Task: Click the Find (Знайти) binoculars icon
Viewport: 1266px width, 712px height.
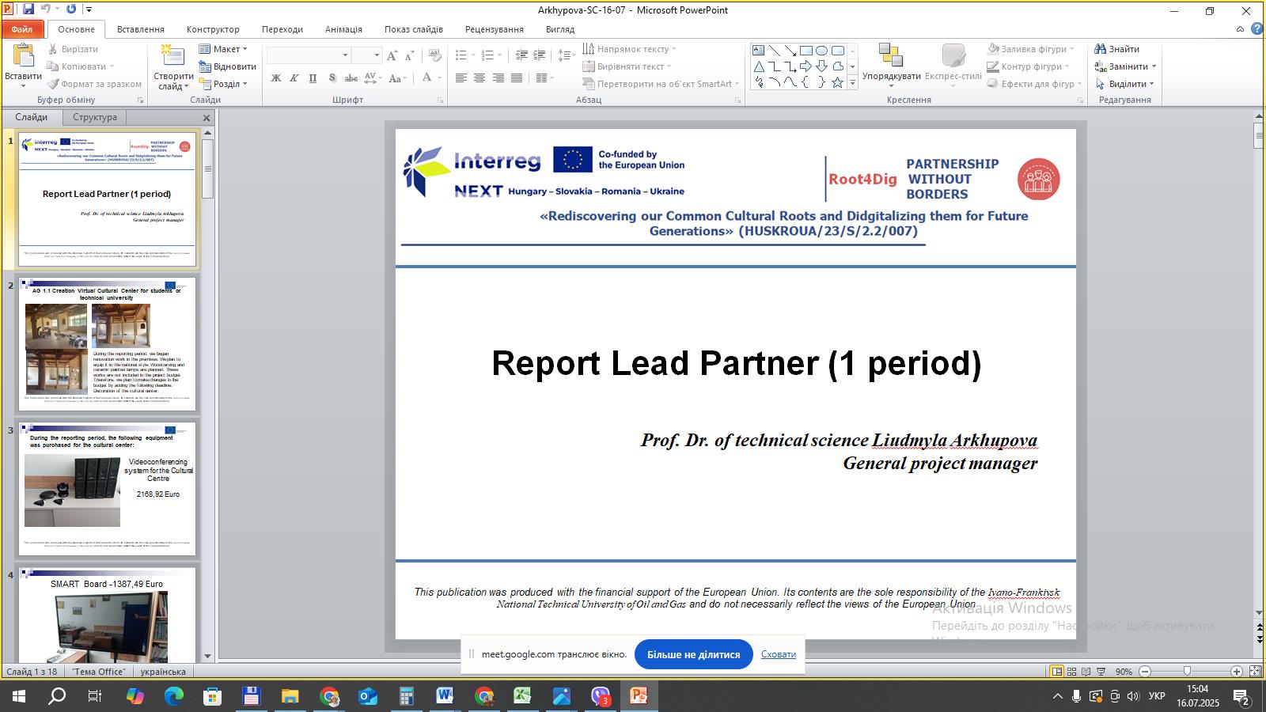Action: click(1100, 49)
